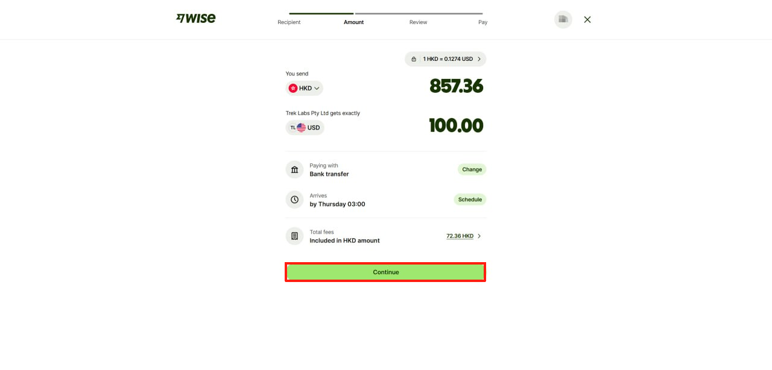Viewport: 772px width, 370px height.
Task: Click 'Trek Labs Pty Ltd gets exactly' label
Action: pos(323,113)
